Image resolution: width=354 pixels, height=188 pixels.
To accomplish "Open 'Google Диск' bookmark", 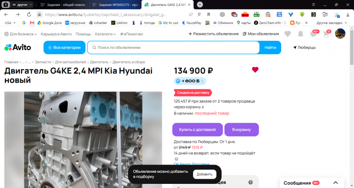I will tap(50, 23).
